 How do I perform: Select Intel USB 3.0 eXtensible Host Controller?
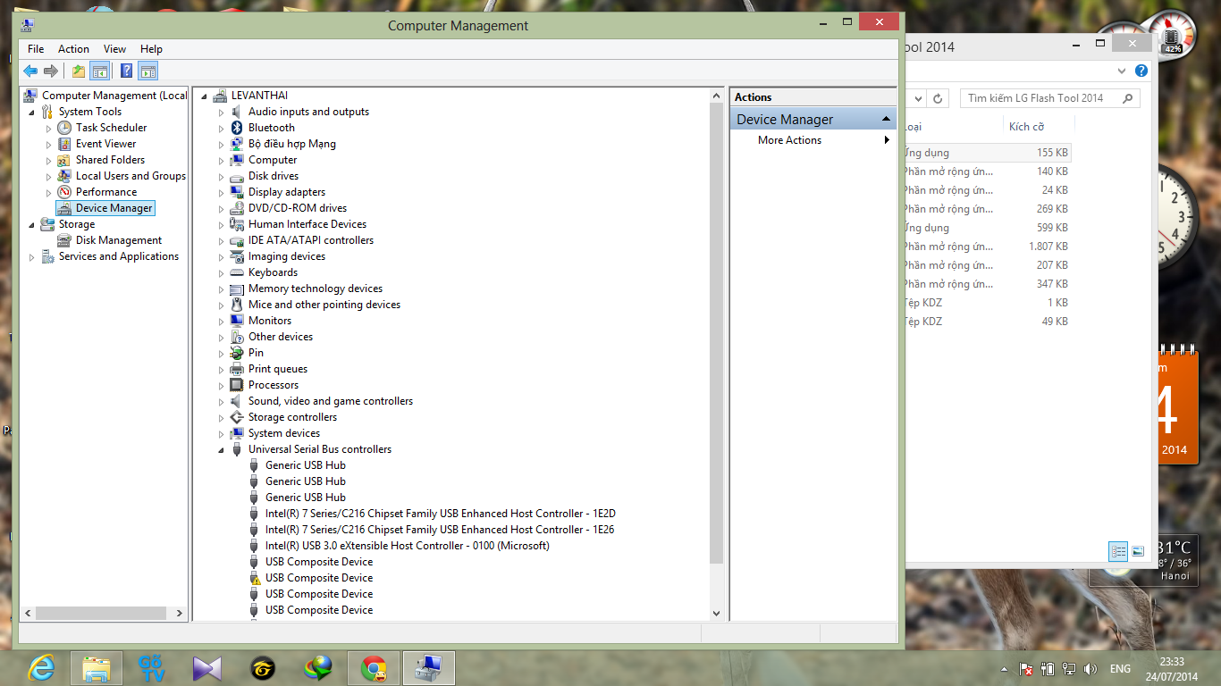[408, 546]
